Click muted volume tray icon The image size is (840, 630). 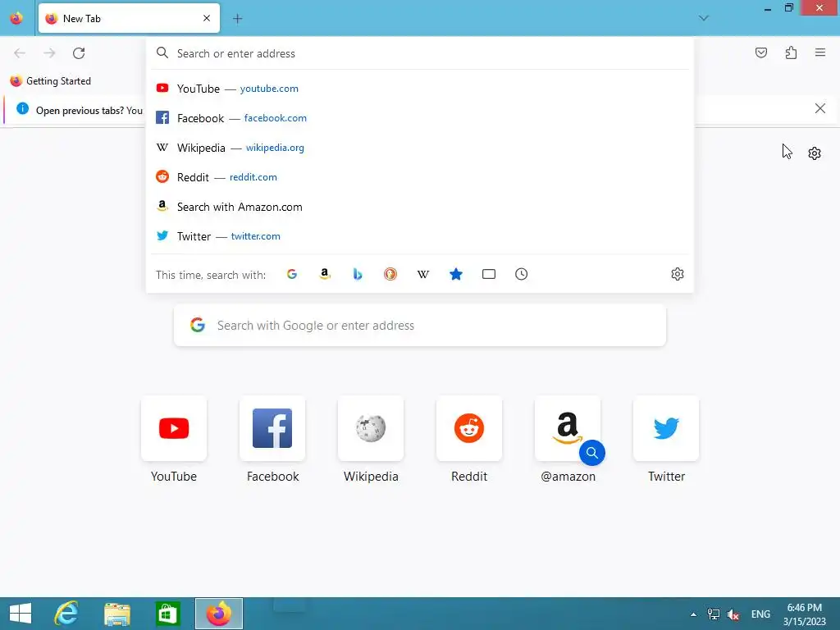[x=733, y=614]
